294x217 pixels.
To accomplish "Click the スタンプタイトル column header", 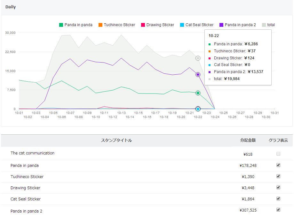I will [116, 140].
